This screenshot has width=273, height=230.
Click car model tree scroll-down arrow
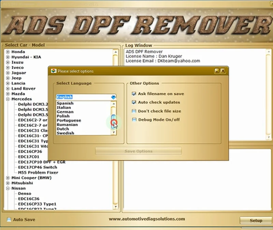click(115, 207)
